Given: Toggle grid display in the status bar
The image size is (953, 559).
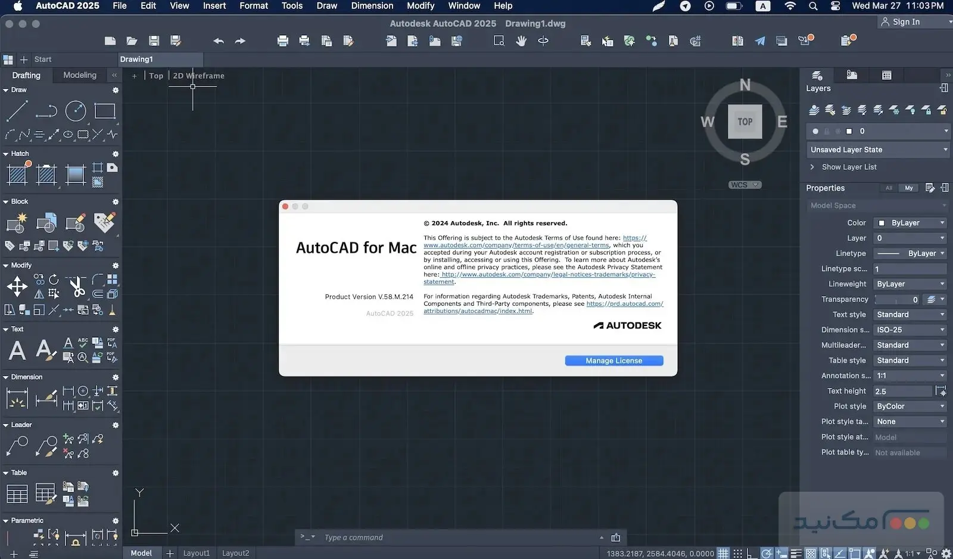Looking at the screenshot, I should (x=723, y=552).
